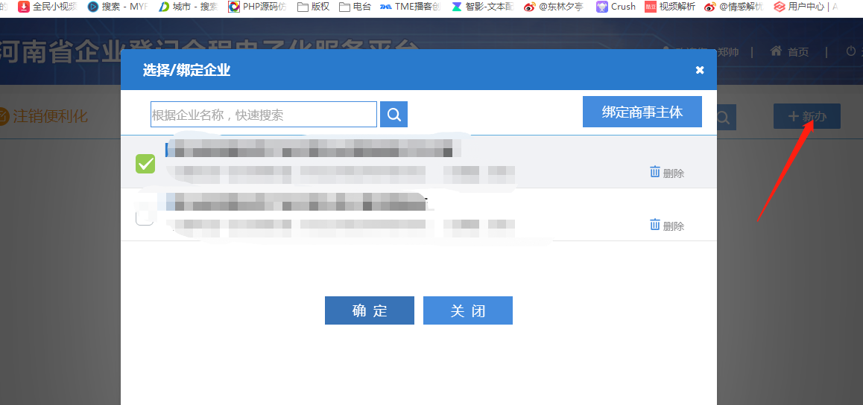The height and width of the screenshot is (405, 863).
Task: Confirm selection with 确定 button
Action: coord(370,310)
